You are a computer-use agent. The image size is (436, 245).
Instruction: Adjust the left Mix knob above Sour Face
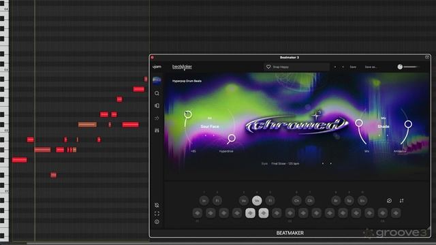[x=188, y=114]
